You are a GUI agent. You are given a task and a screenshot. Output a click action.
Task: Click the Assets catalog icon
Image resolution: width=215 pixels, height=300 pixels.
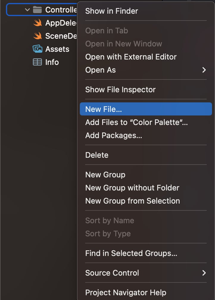point(38,49)
